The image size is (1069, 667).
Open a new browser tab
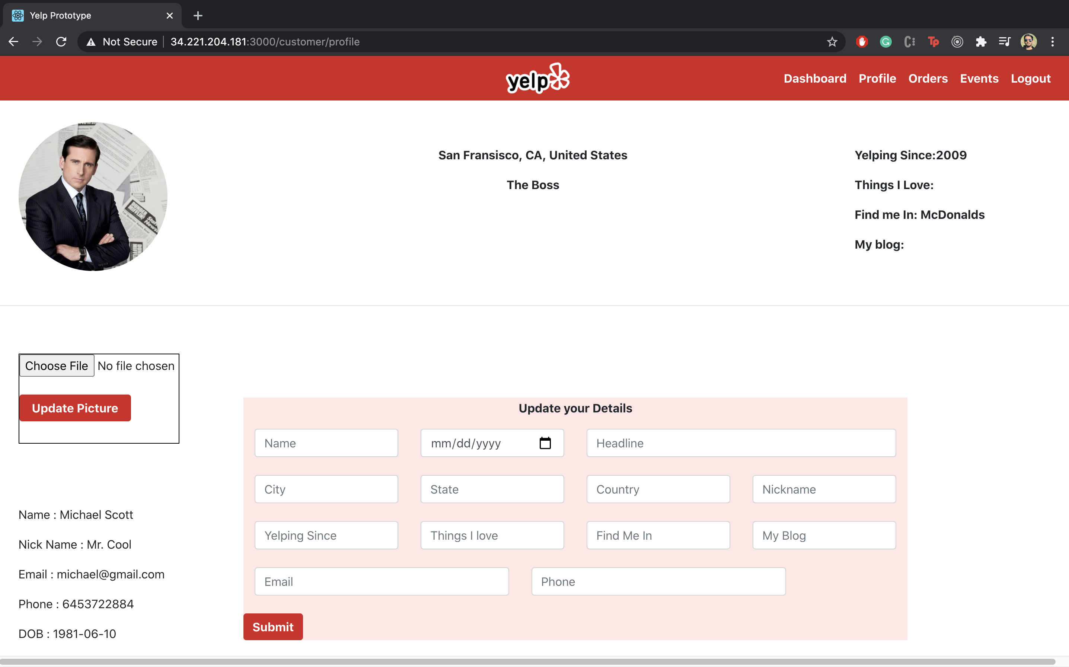click(x=198, y=16)
